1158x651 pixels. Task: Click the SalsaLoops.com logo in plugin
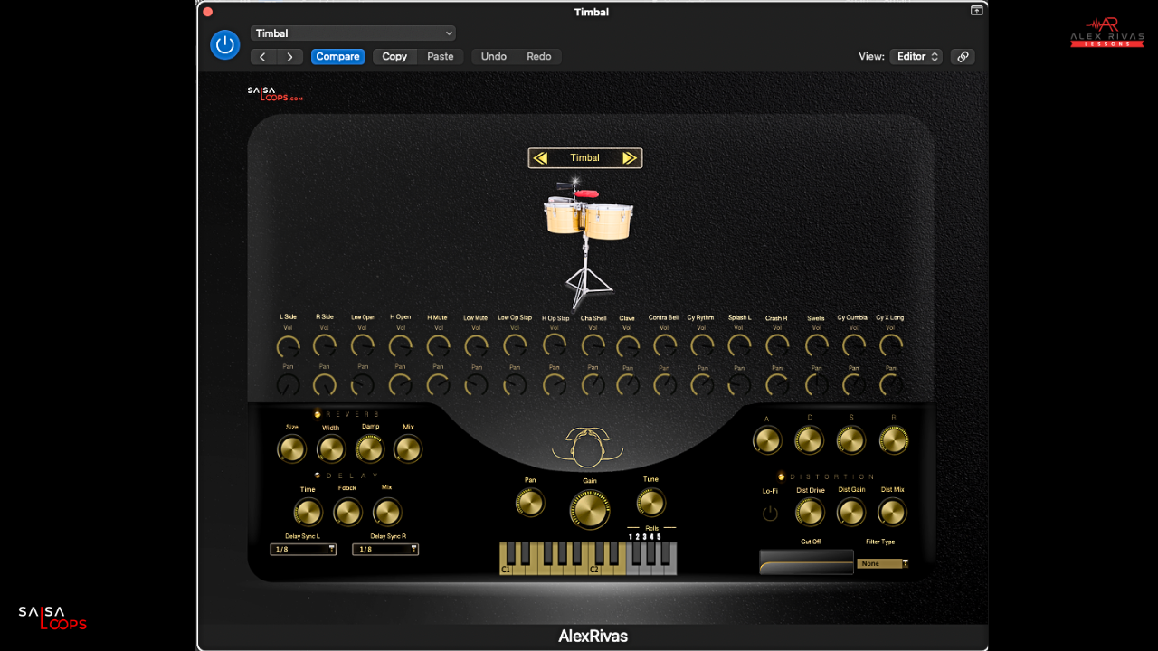274,93
